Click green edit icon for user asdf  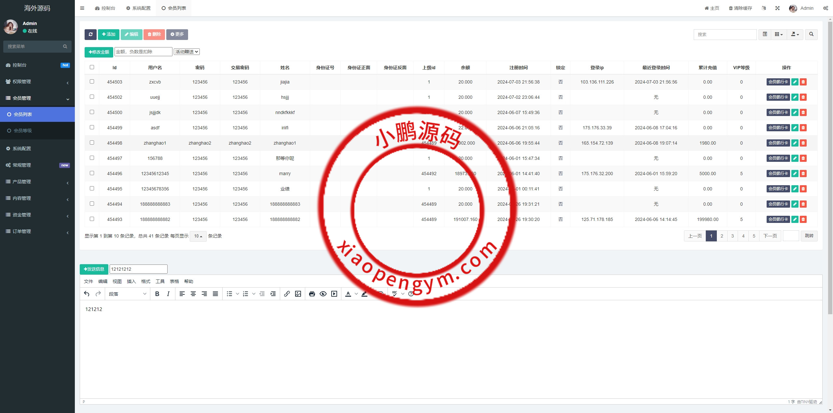(x=795, y=128)
